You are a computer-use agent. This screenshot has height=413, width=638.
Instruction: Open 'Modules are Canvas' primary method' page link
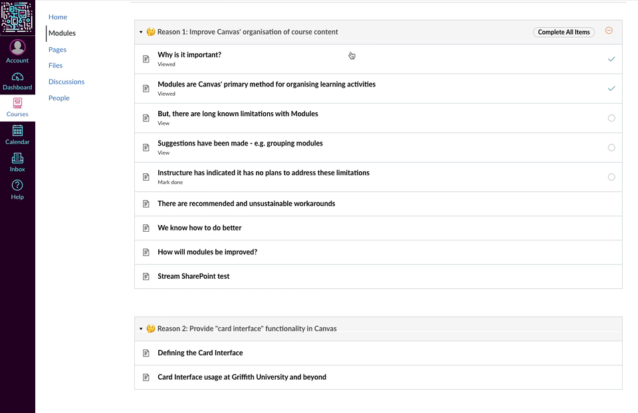coord(266,84)
